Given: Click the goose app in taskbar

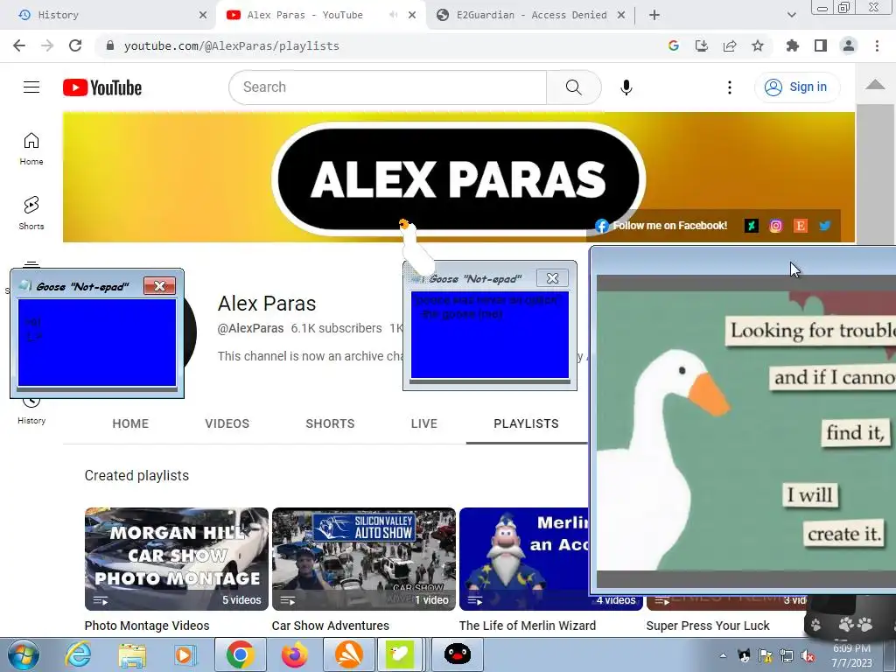Looking at the screenshot, I should [x=400, y=654].
